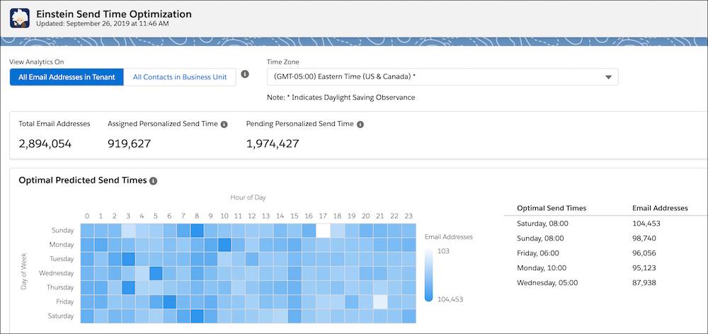Screen dimensions: 708x334
Task: Click hour 0 column label in heatmap
Action: 86,217
